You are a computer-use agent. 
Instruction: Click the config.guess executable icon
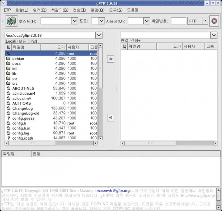click(9, 118)
